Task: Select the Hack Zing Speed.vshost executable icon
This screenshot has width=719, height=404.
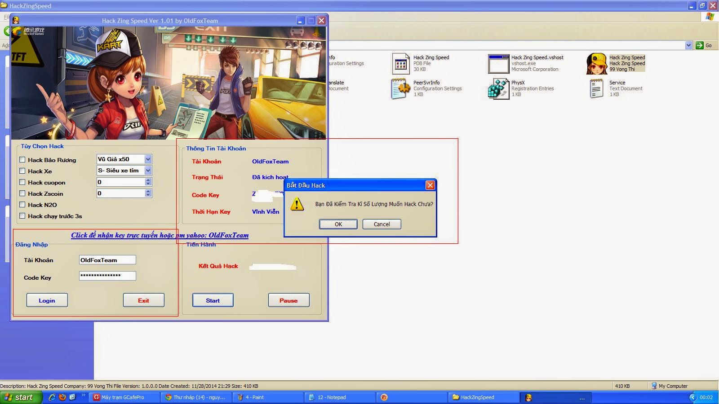Action: tap(498, 63)
